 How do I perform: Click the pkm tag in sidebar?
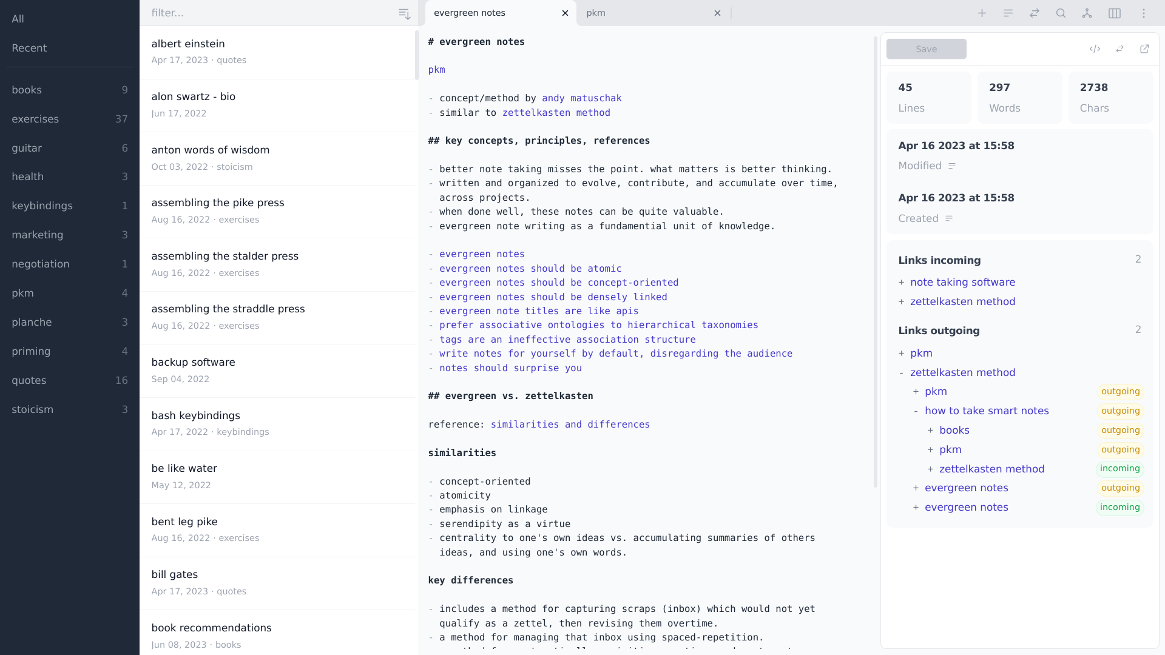click(x=22, y=293)
